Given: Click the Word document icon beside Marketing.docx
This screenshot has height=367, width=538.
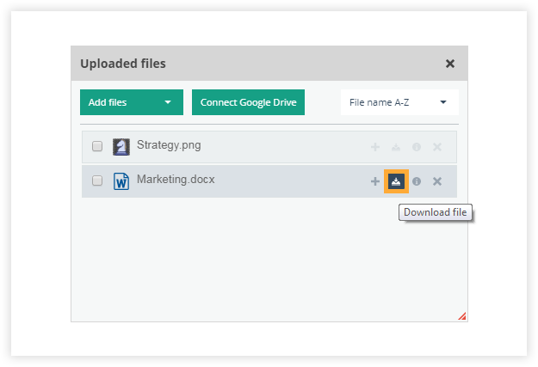Looking at the screenshot, I should coord(121,181).
